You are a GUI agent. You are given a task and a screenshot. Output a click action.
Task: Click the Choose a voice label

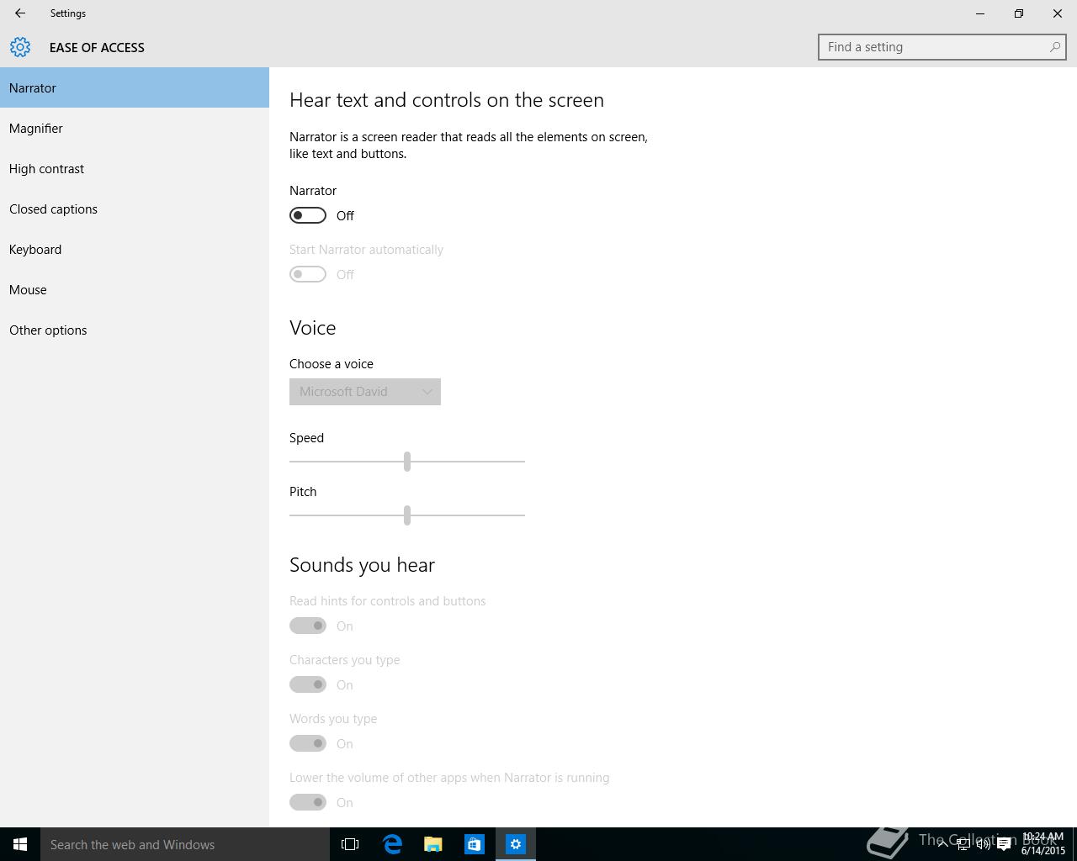pos(332,364)
